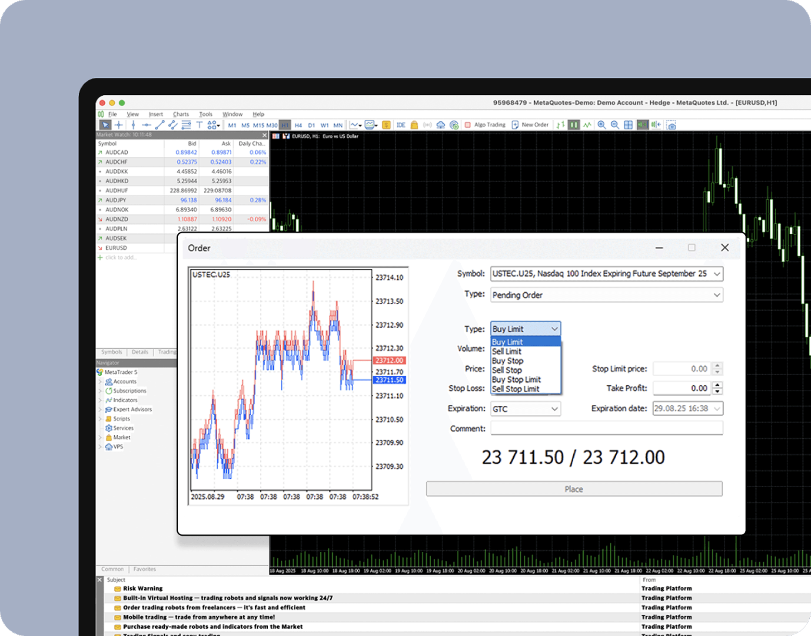Screen dimensions: 811x636
Task: Enable candlestick chart display mode
Action: tap(574, 125)
